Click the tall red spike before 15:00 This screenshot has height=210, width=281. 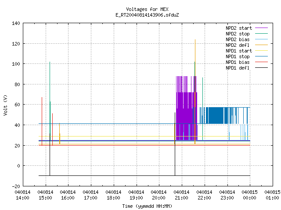(x=42, y=122)
